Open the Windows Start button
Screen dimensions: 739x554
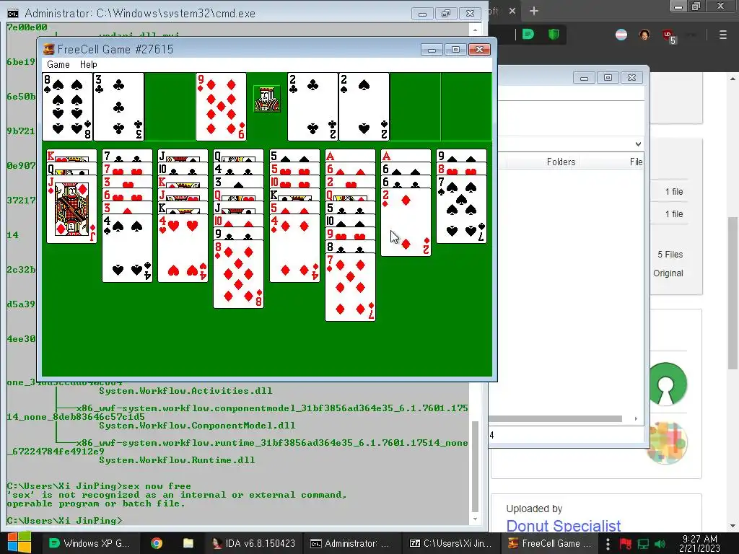point(19,542)
